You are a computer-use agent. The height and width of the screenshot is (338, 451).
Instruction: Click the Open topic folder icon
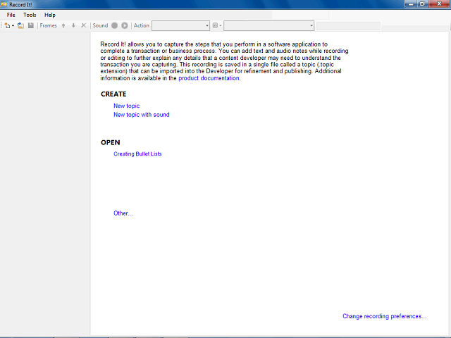coord(20,25)
